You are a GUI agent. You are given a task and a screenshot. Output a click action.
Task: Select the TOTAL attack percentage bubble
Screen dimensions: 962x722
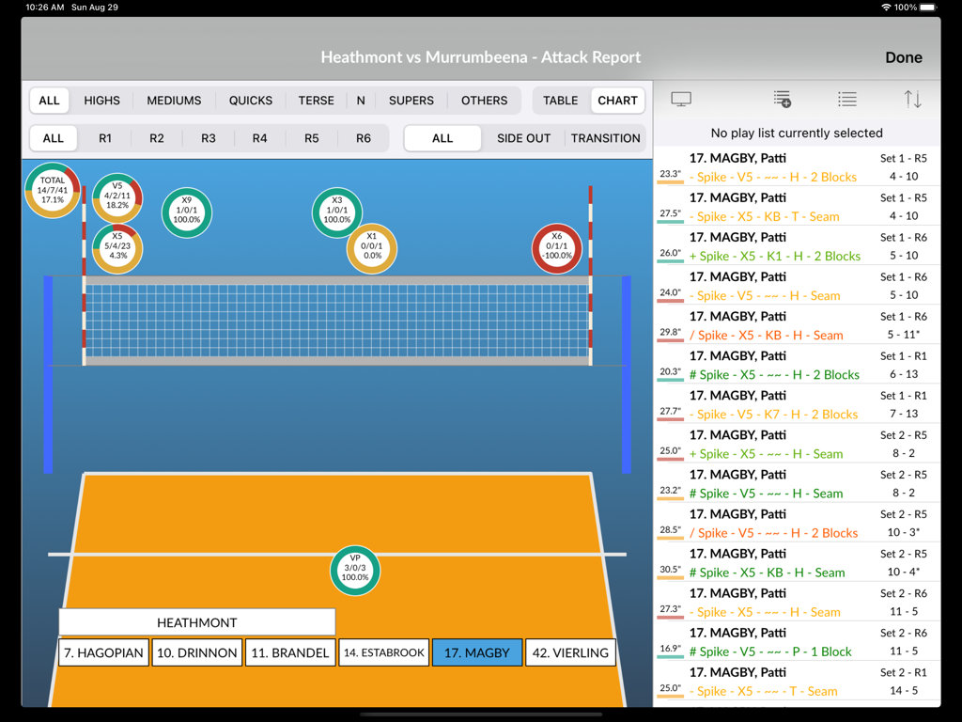click(52, 190)
